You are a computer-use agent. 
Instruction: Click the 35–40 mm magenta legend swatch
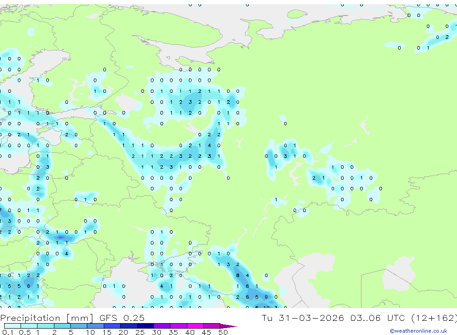[x=178, y=326]
